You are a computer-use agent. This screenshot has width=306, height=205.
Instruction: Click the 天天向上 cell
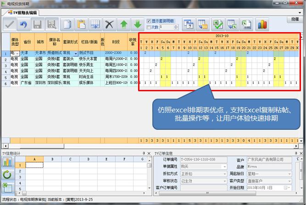click(89, 71)
